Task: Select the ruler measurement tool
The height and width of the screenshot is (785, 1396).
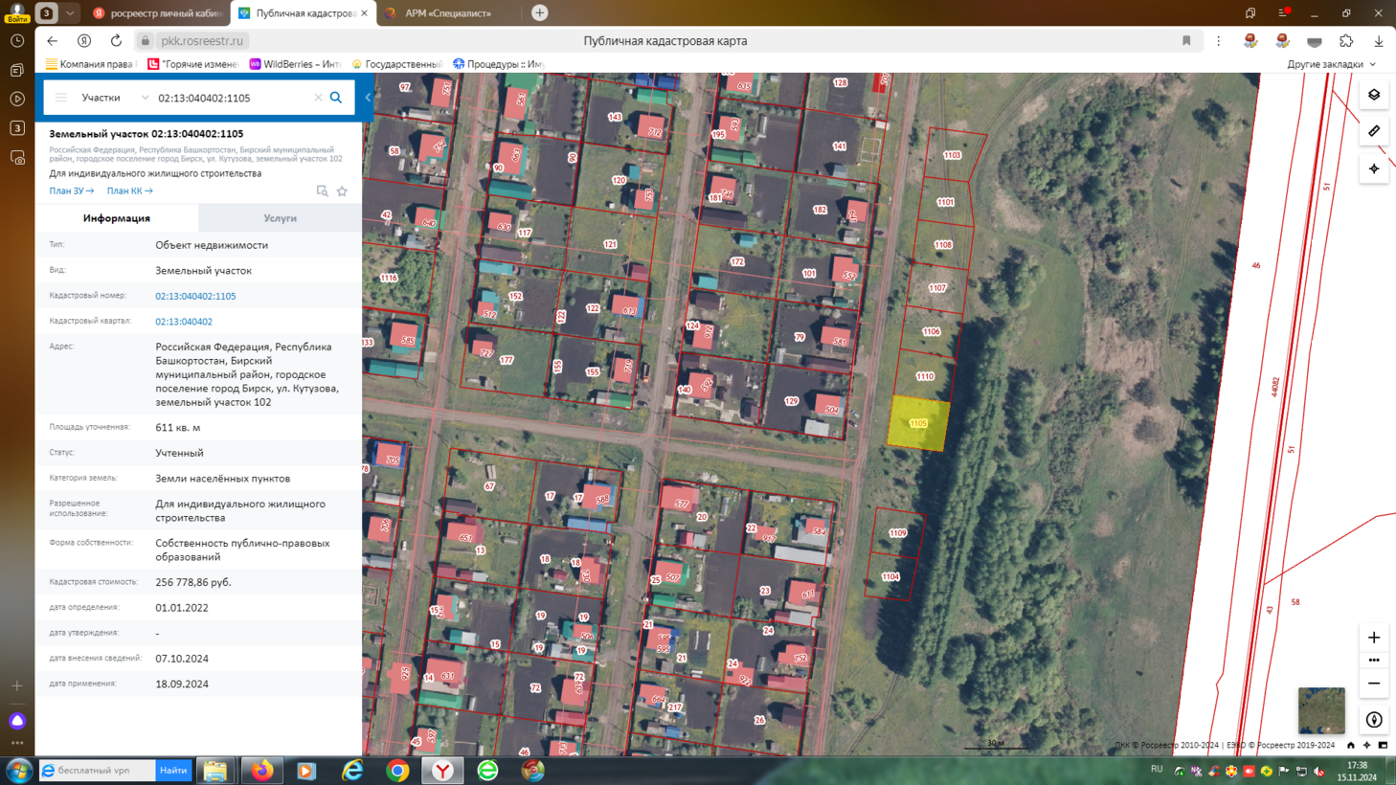Action: (1374, 131)
